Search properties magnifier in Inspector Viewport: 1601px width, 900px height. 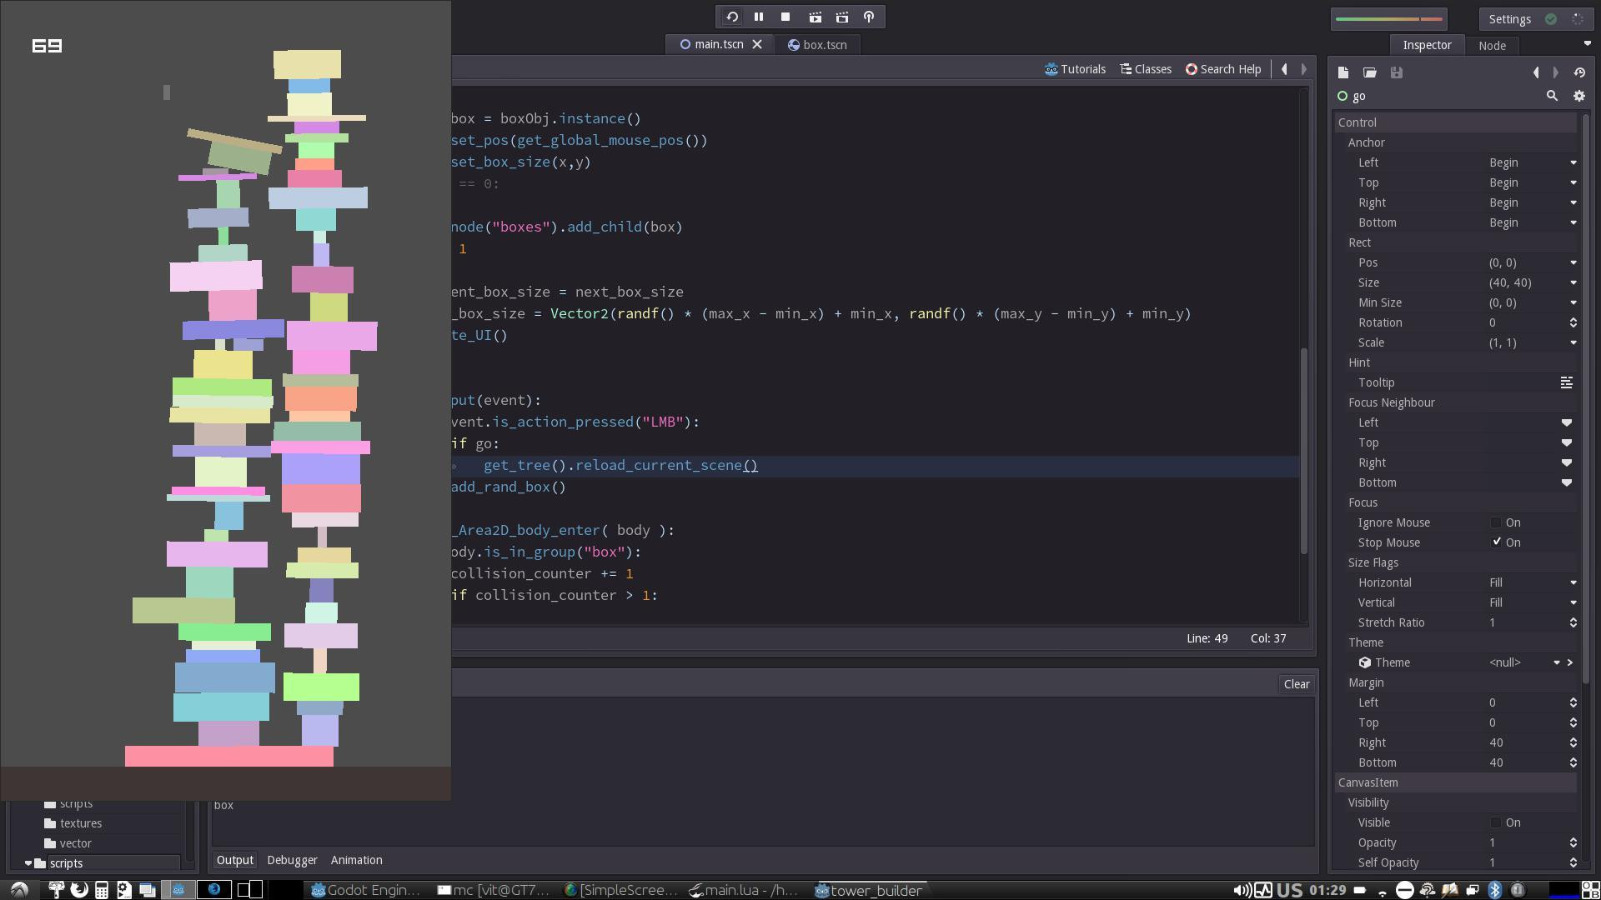pyautogui.click(x=1552, y=96)
